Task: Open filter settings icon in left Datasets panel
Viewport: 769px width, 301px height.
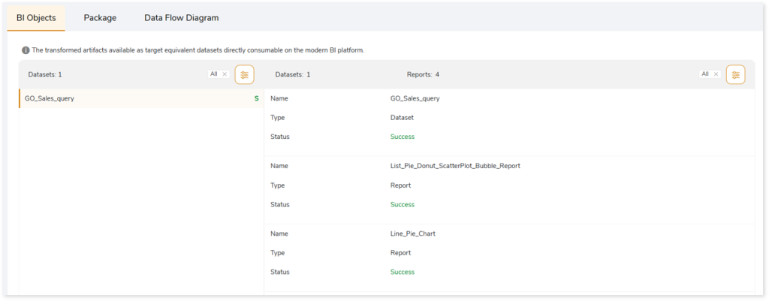Action: coord(244,74)
